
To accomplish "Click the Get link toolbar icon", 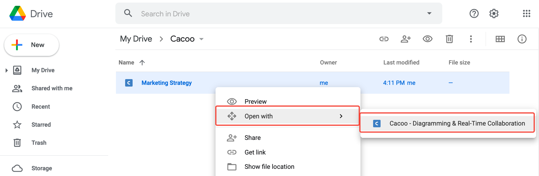I will (384, 39).
